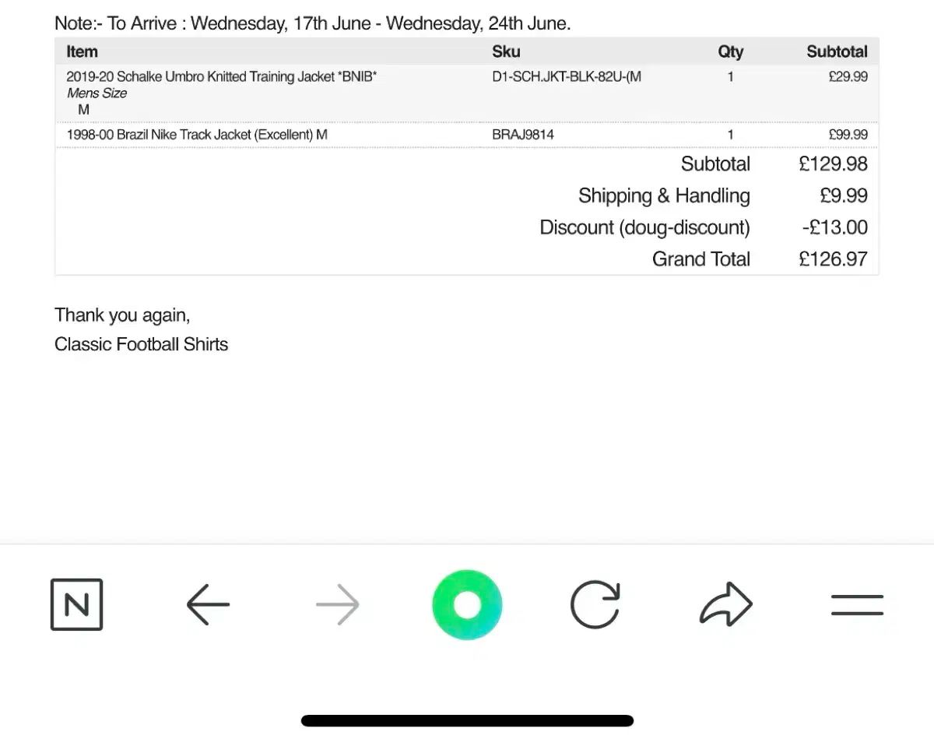934x746 pixels.
Task: Select the Brazil Nike Track Jacket item
Action: point(197,135)
